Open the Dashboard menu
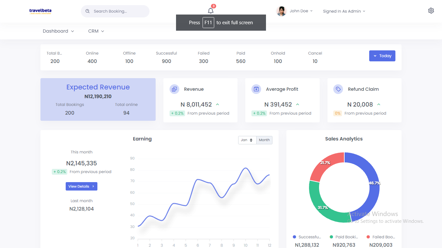 click(x=58, y=31)
